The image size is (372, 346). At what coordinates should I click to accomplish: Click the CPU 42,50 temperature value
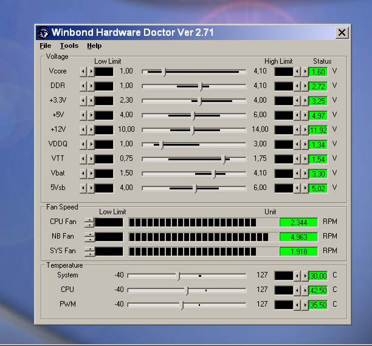[318, 291]
